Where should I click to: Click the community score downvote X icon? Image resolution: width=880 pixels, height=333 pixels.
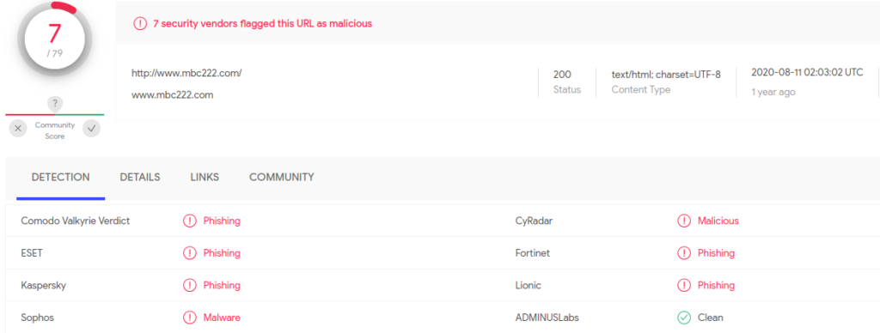click(x=18, y=129)
